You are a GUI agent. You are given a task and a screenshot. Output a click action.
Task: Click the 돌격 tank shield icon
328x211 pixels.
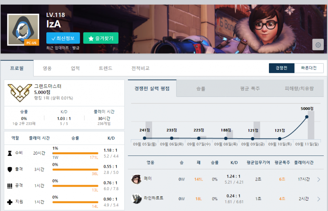click(10, 169)
